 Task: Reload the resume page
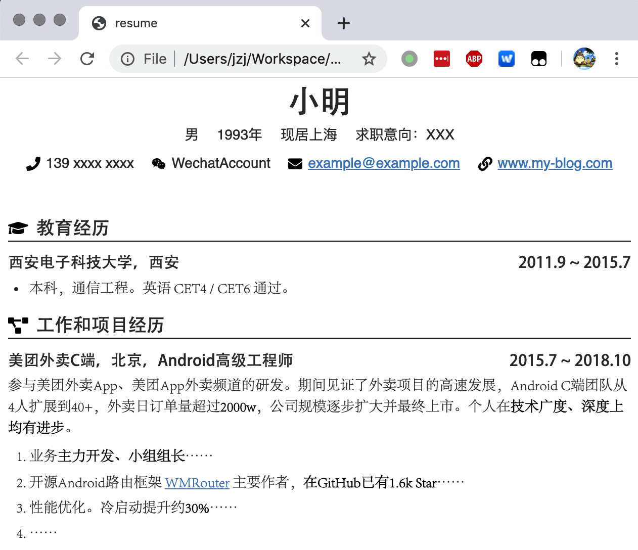87,59
